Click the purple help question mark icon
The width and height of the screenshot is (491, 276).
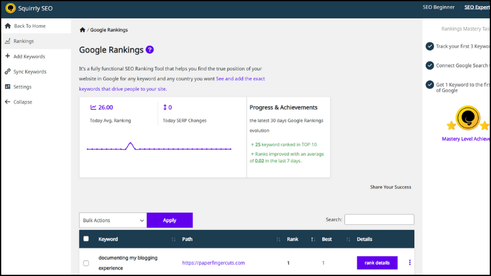coord(150,50)
